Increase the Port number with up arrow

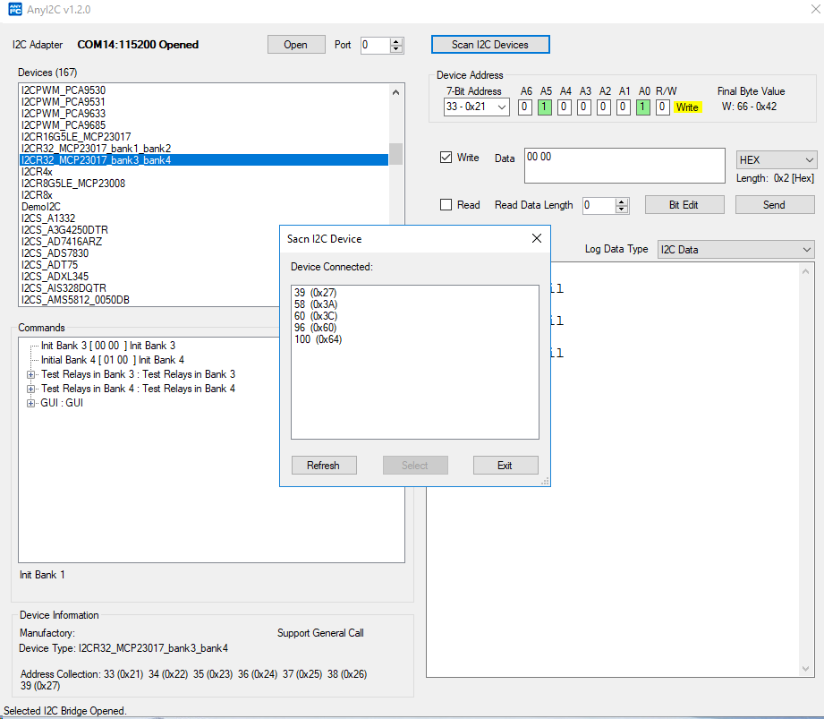[396, 41]
